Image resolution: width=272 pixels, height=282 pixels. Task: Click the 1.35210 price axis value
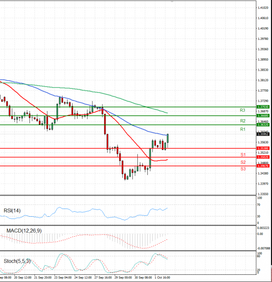point(263,153)
